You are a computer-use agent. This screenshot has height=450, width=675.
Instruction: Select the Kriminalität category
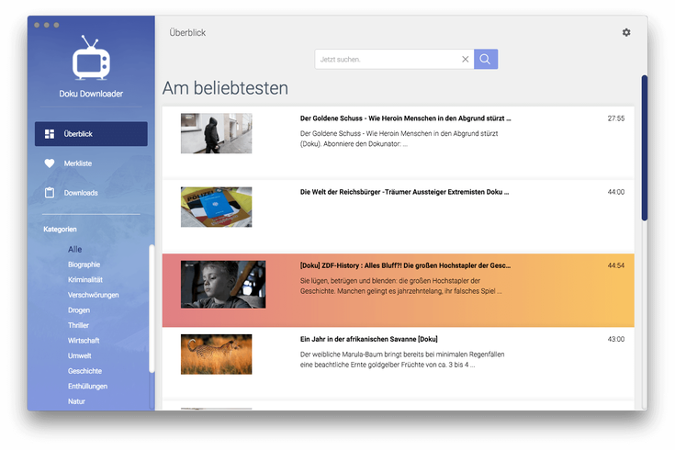(x=85, y=279)
